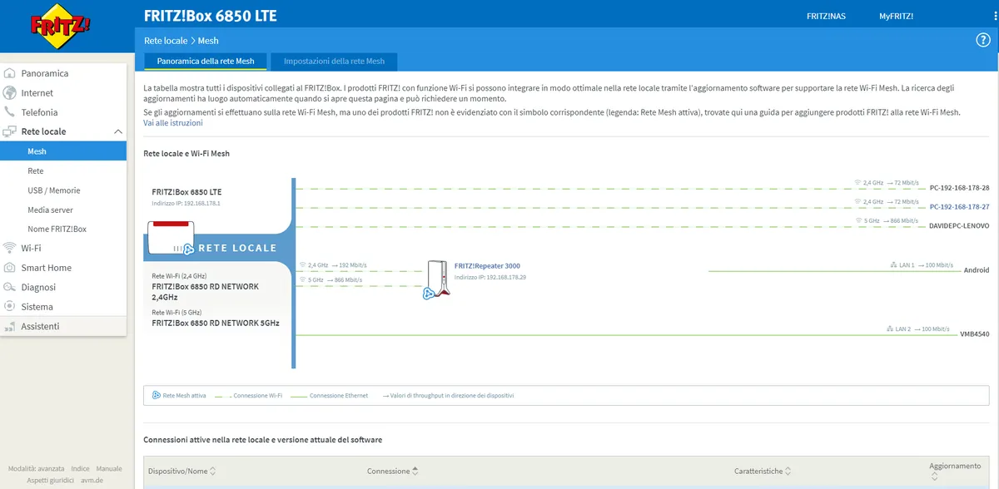Sort table by Caratteristiche column arrows
Image resolution: width=999 pixels, height=489 pixels.
[789, 472]
